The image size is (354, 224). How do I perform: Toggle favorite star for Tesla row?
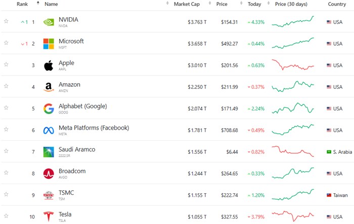(x=6, y=216)
